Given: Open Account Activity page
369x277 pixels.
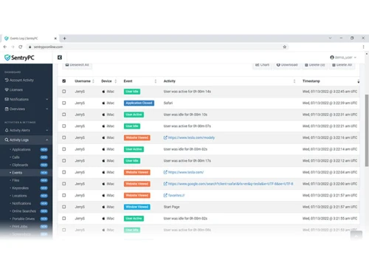Looking at the screenshot, I should 19,80.
